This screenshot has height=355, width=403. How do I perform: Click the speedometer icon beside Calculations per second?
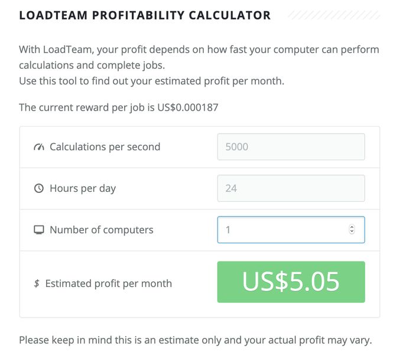point(39,147)
